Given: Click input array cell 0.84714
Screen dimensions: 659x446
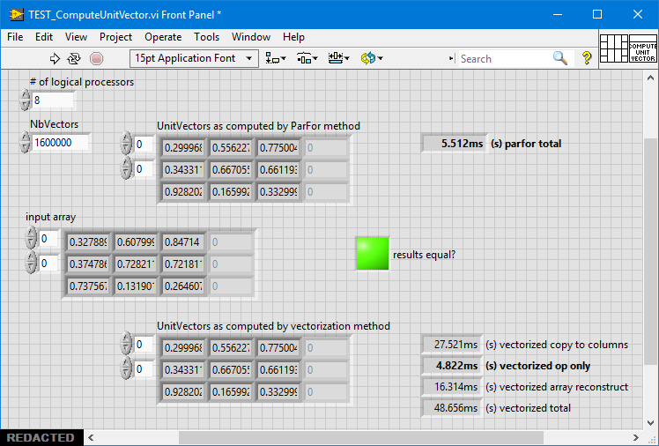Looking at the screenshot, I should pyautogui.click(x=183, y=242).
